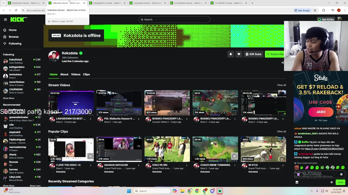View all Popular Clips
Viewport: 348px width, 195px height.
(281, 131)
